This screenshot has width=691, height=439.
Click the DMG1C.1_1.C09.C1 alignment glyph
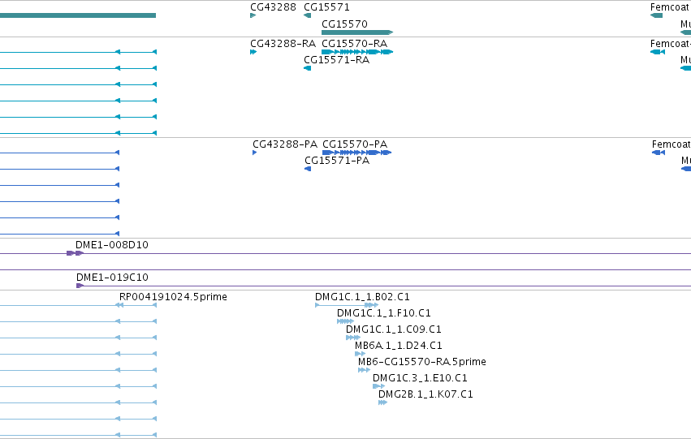click(x=353, y=338)
